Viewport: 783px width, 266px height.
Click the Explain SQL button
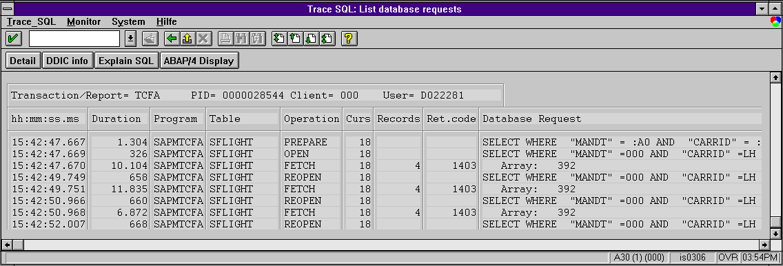pos(126,61)
